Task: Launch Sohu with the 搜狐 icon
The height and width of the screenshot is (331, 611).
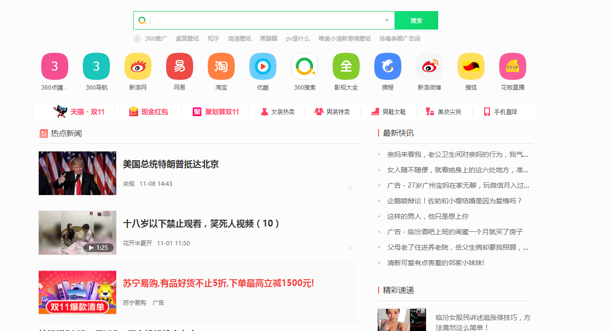Action: pyautogui.click(x=471, y=66)
